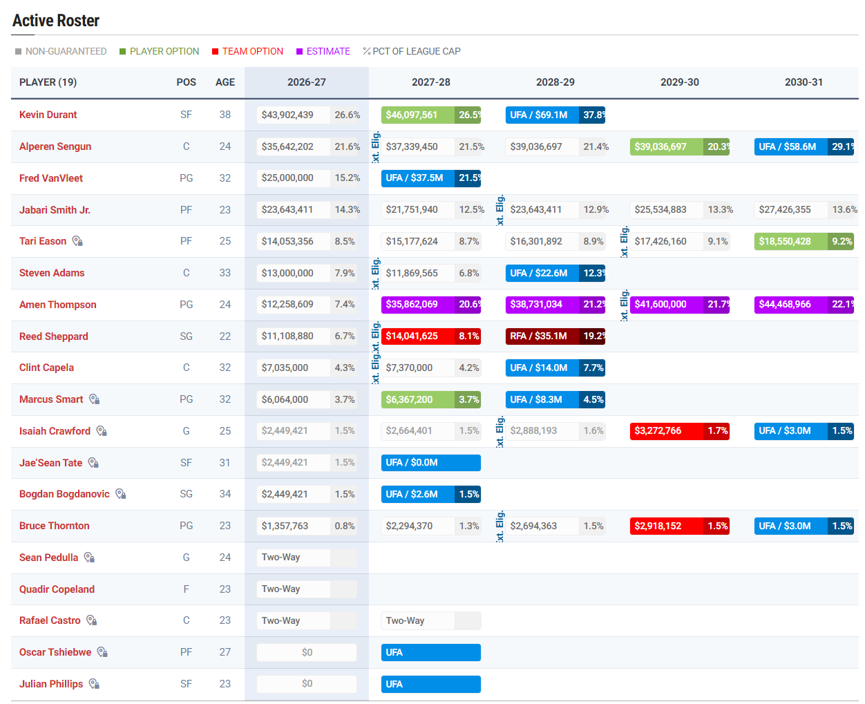Click Bogdan Bogdanovic's UFA / $2.6M cell
The image size is (865, 704).
pyautogui.click(x=431, y=494)
